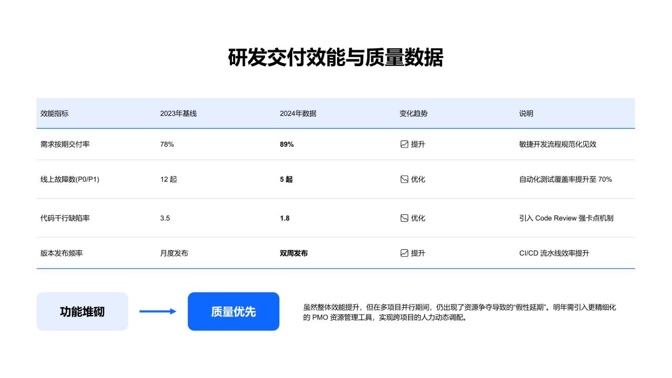This screenshot has height=378, width=672.
Task: Select the 线上故障数(P0/P1) row label
Action: (x=70, y=180)
